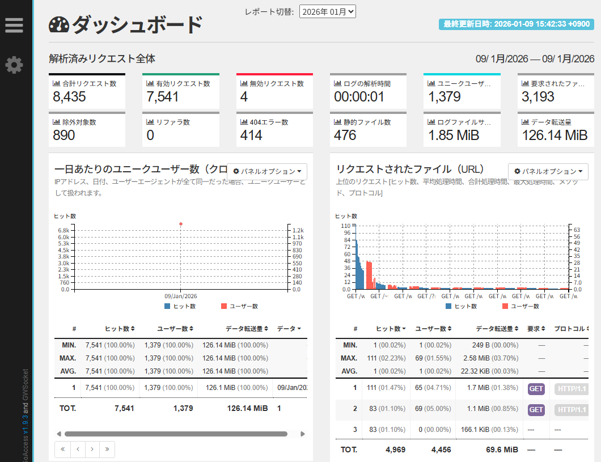This screenshot has width=601, height=462.
Task: Click the chart icon on 合計リクエスト数 card
Action: click(x=56, y=83)
